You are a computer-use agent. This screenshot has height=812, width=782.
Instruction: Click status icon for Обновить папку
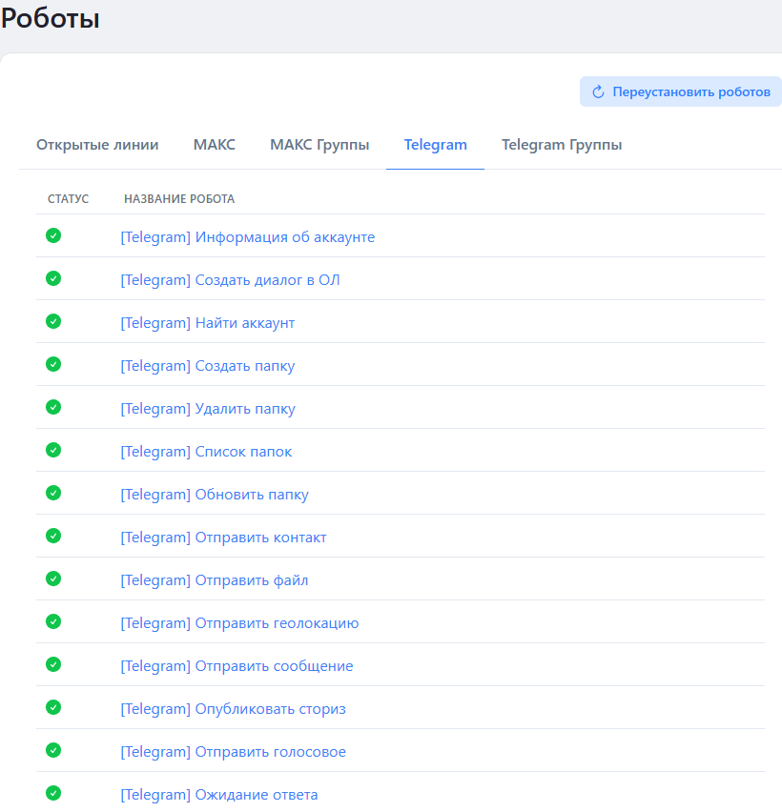pos(53,493)
